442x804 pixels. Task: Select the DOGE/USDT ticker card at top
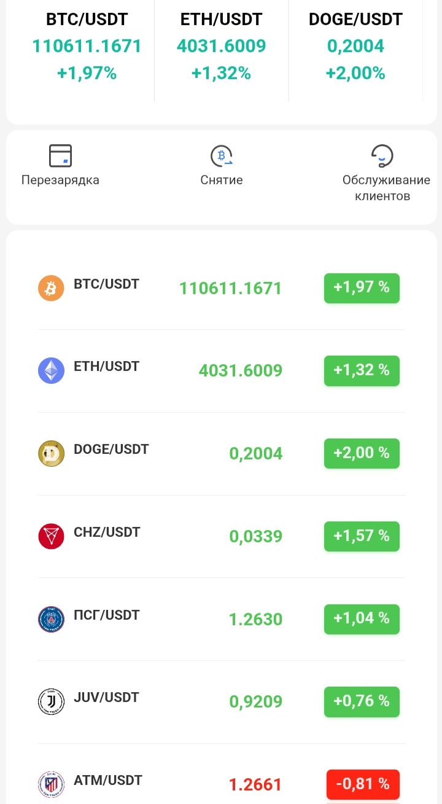(x=355, y=46)
